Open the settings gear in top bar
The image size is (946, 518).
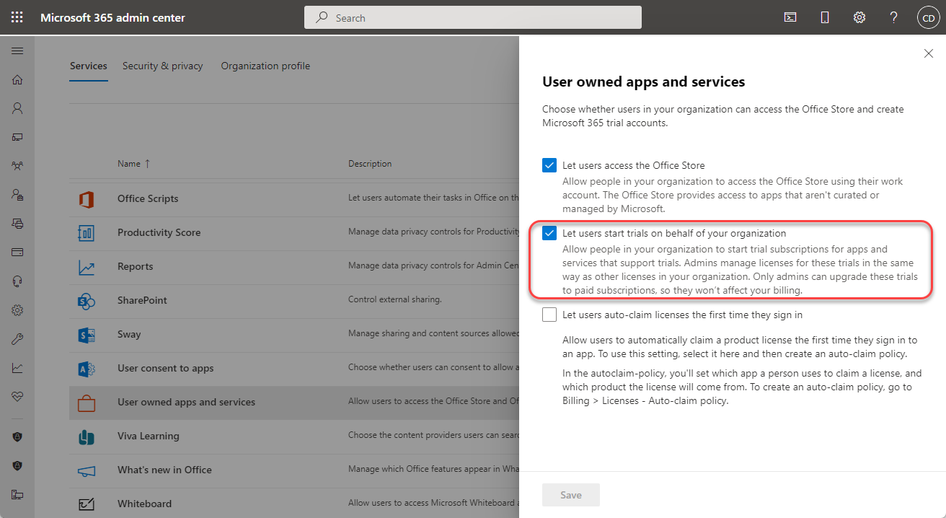(859, 17)
